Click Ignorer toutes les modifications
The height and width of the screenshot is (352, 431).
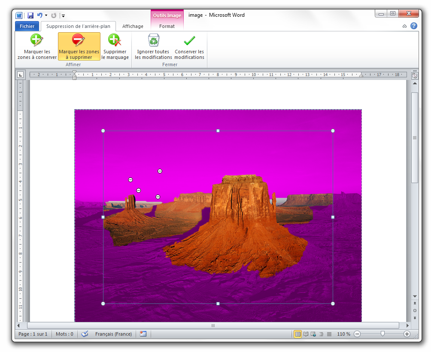click(x=153, y=46)
